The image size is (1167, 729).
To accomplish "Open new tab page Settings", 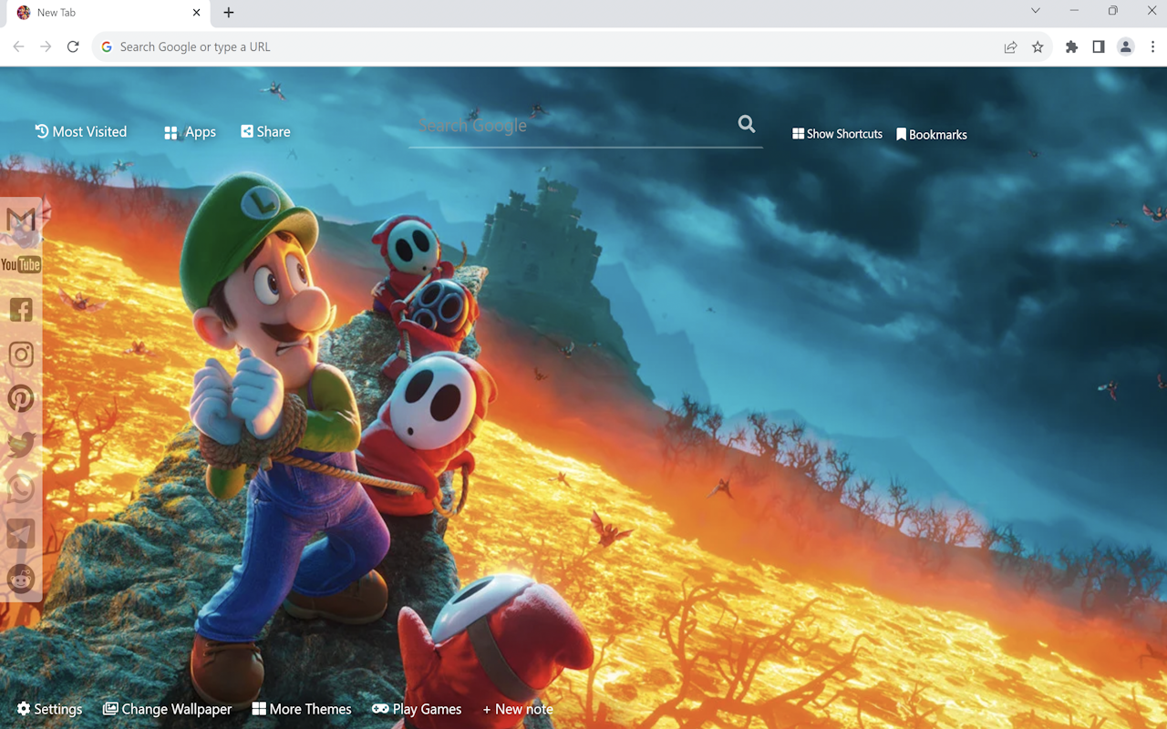I will tap(49, 709).
